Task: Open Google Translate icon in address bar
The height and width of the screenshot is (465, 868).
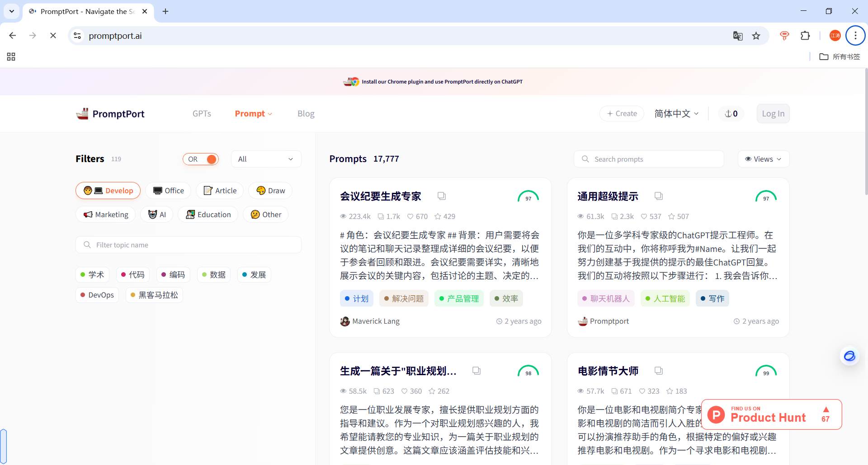Action: pyautogui.click(x=738, y=36)
